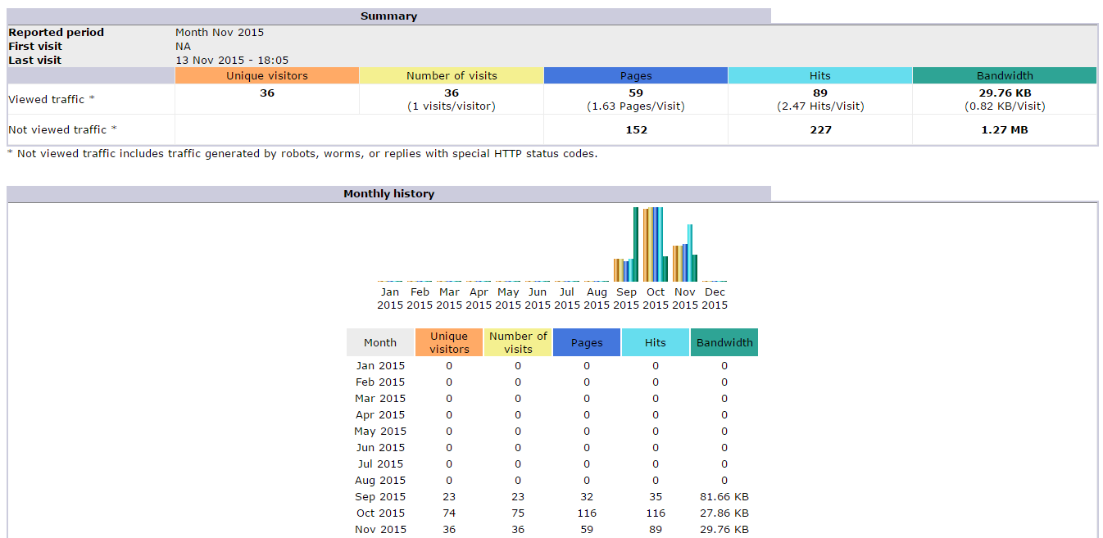Click the 'Number of visits' header in the monthly table
Image resolution: width=1103 pixels, height=538 pixels.
(x=518, y=343)
